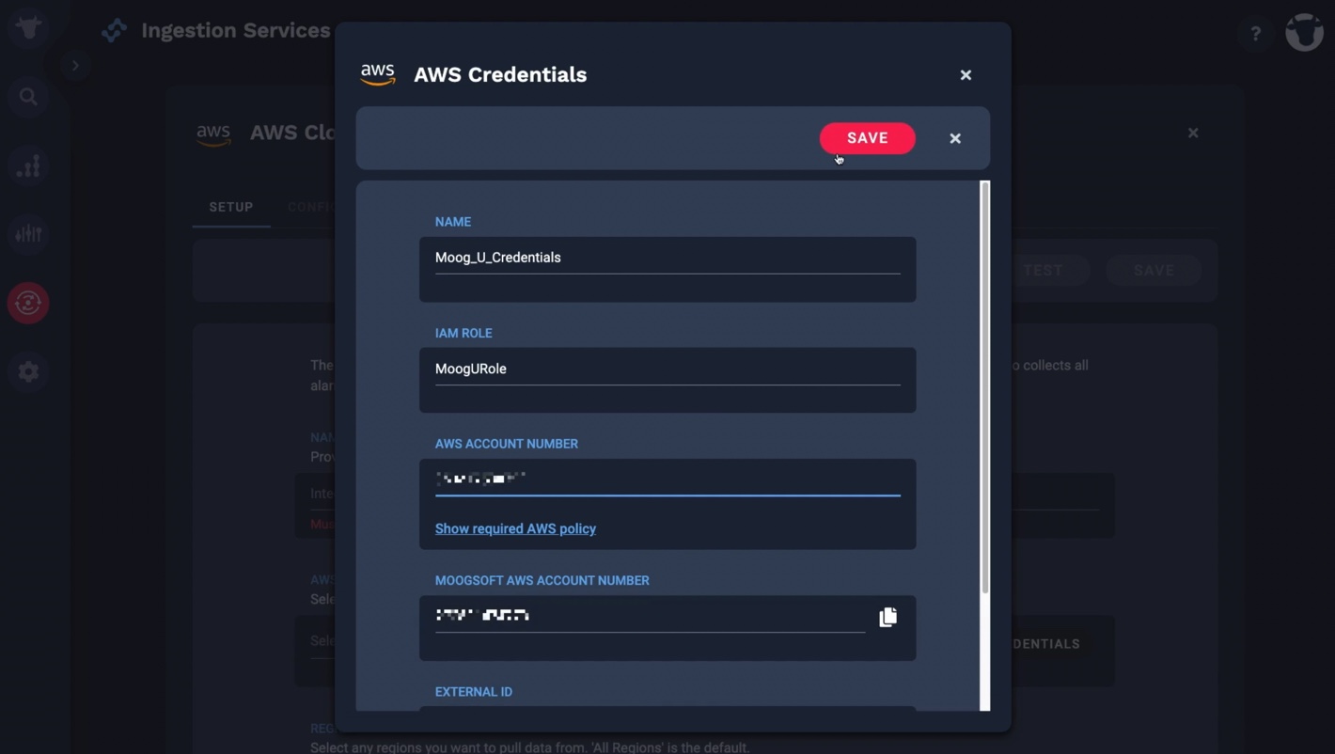Click the AWS logo in dialog header
1335x754 pixels.
(x=378, y=74)
